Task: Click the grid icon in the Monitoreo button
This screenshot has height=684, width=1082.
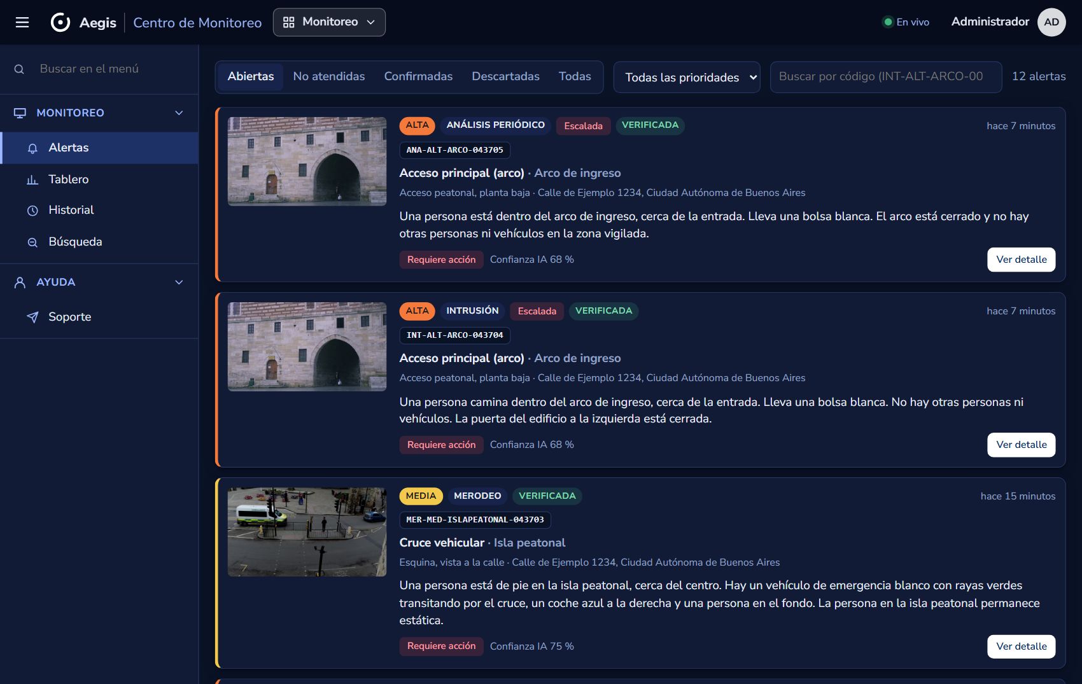Action: (288, 22)
